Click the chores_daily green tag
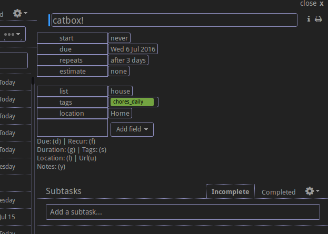The width and height of the screenshot is (328, 234). tap(132, 102)
